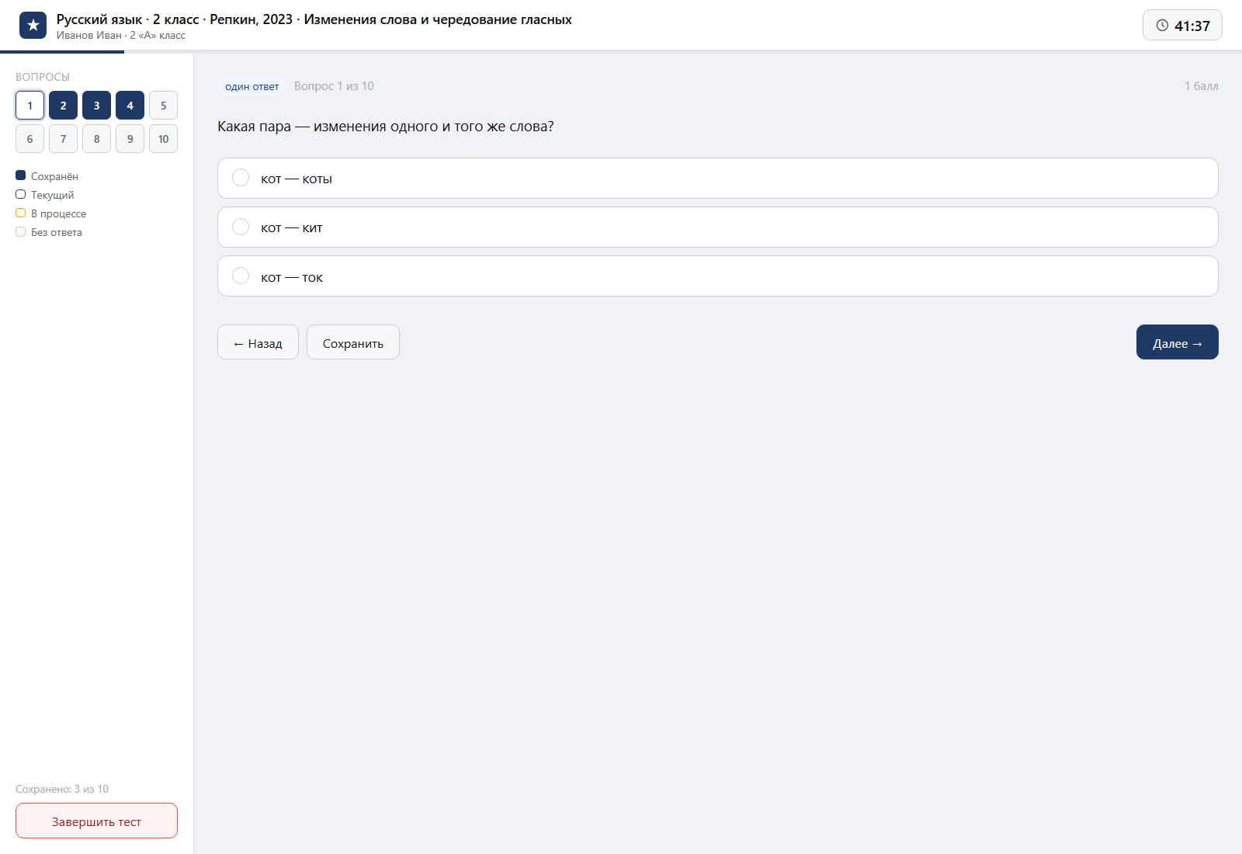Save the answer with «Сохранить»
The width and height of the screenshot is (1242, 854).
(x=353, y=342)
